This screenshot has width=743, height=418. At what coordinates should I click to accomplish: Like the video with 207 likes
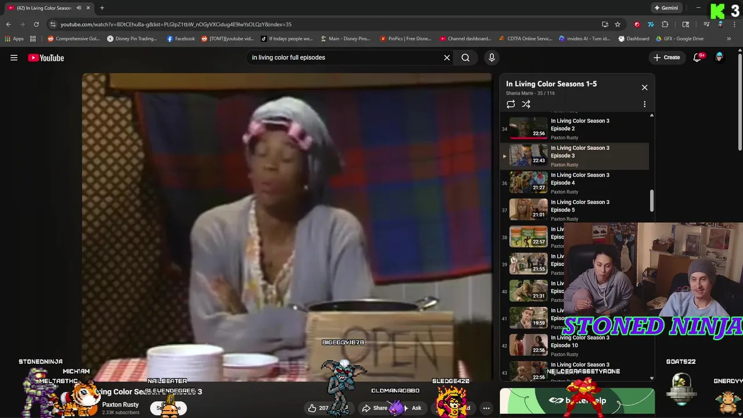pyautogui.click(x=319, y=408)
